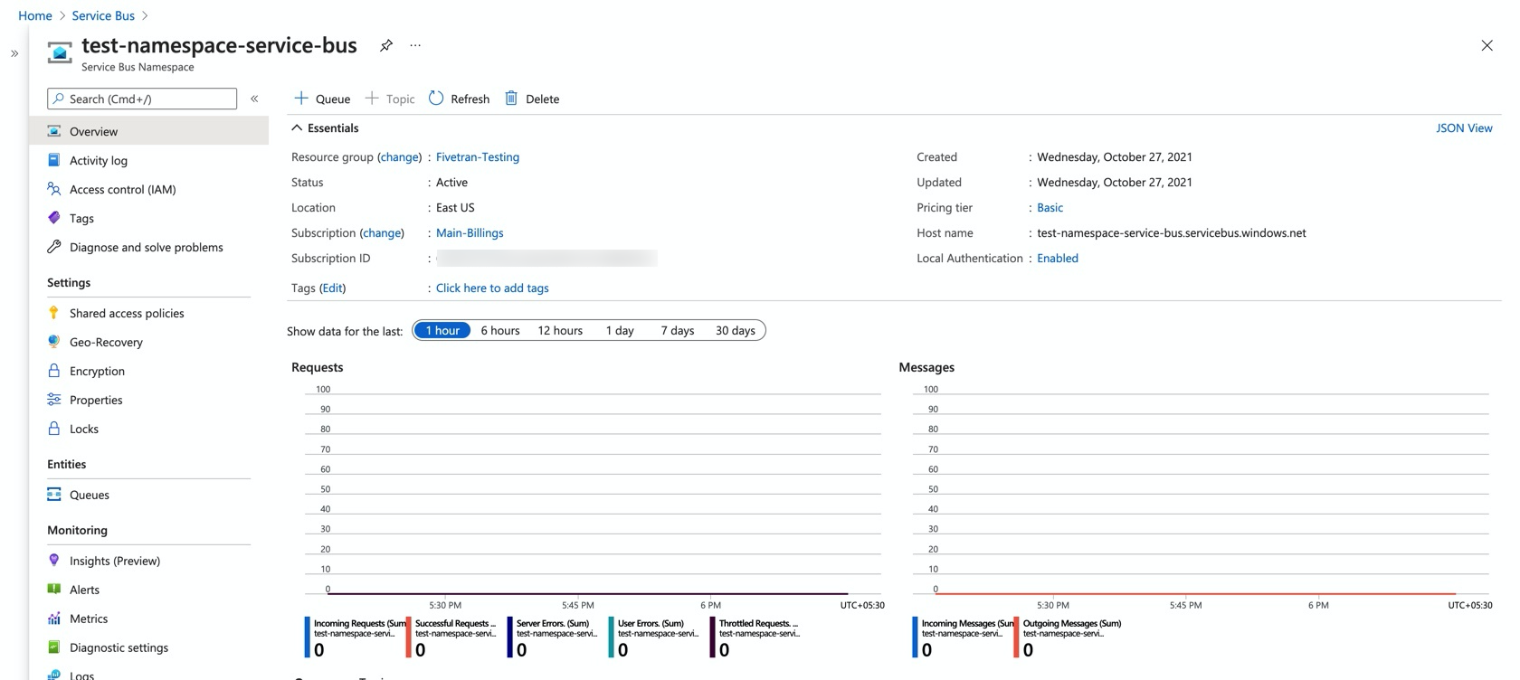Click Service Bus in the breadcrumb
This screenshot has width=1520, height=680.
[103, 15]
